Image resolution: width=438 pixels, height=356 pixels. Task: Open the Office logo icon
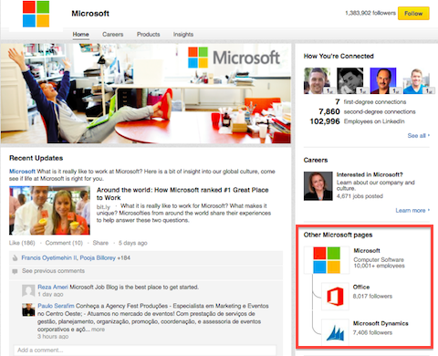(335, 297)
